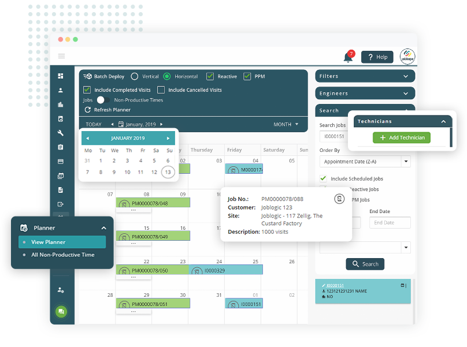Viewport: 467px width, 347px height.
Task: Click the copy icon on the job details popup
Action: (338, 199)
